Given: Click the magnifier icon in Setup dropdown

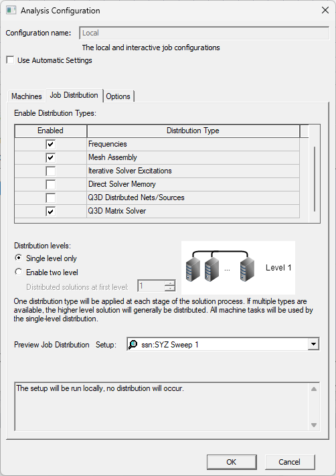Looking at the screenshot, I should [133, 345].
